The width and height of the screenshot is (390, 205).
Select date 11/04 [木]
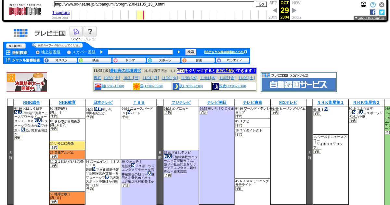pyautogui.click(x=208, y=78)
